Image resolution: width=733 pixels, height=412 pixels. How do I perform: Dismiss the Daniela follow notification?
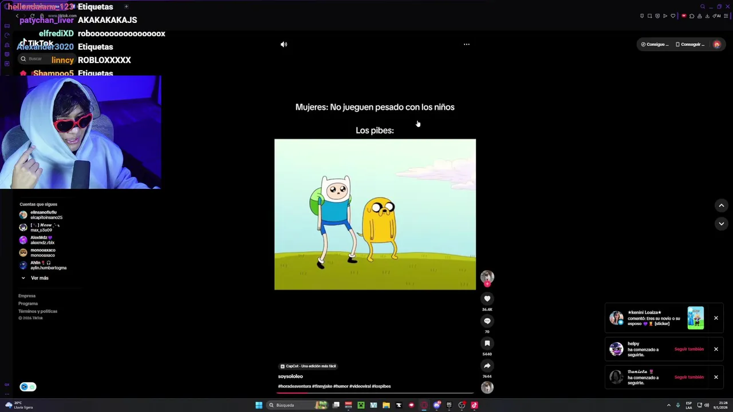coord(716,377)
